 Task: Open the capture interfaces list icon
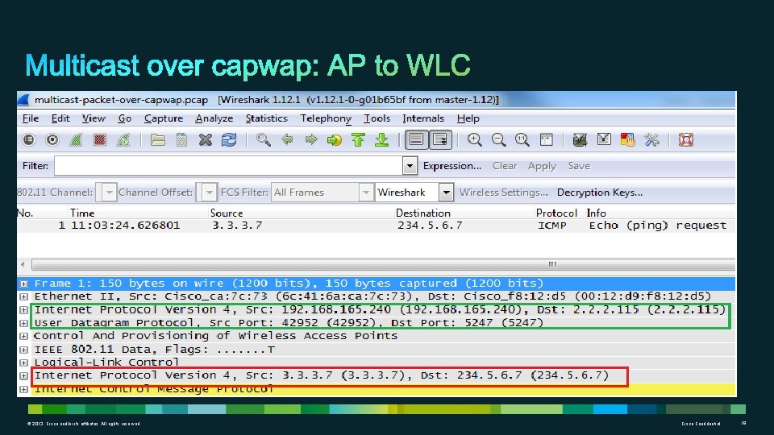(x=29, y=140)
